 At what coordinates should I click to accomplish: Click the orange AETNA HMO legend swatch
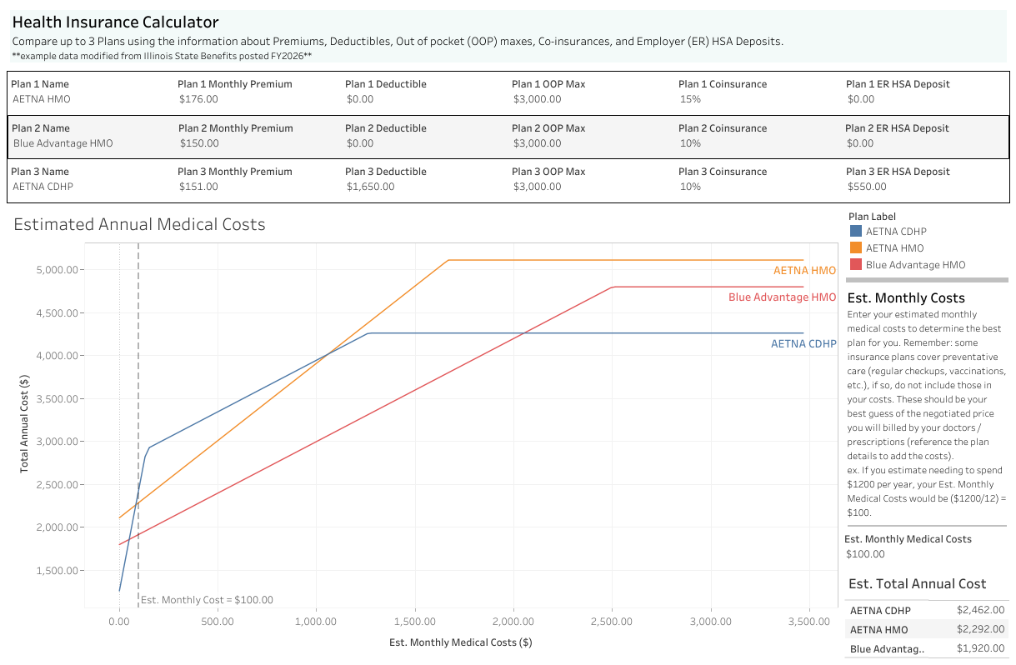[x=855, y=248]
